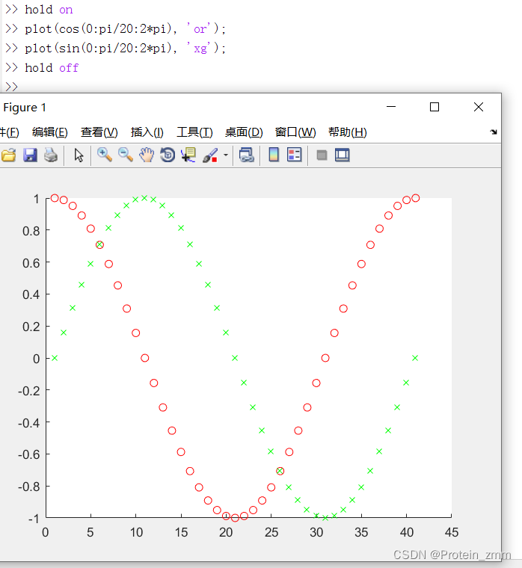Activate Edit Plot arrow pointer tool
Screen dimensions: 522x568
coord(79,155)
